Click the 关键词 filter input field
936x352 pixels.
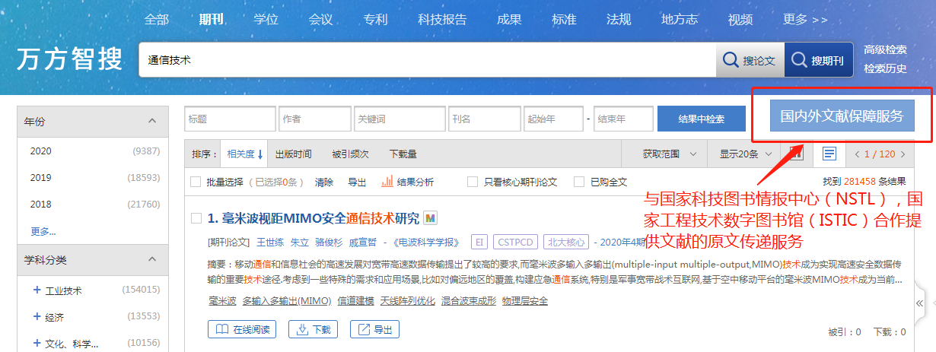[400, 119]
